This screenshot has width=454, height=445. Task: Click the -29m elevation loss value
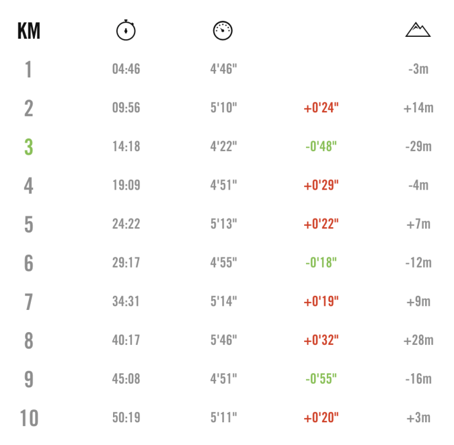tap(418, 147)
